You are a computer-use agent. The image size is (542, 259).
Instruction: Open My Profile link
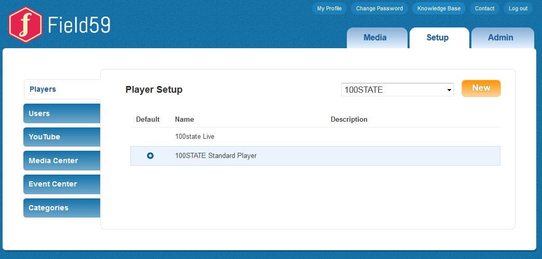[330, 9]
